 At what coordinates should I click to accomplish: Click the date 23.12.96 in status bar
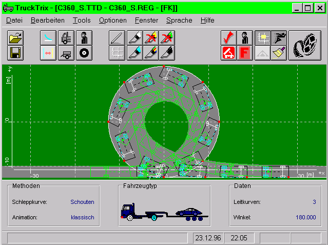(x=208, y=238)
